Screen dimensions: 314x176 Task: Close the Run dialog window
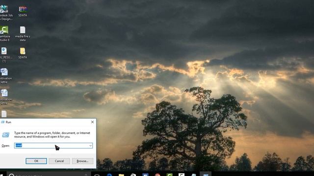pyautogui.click(x=92, y=122)
